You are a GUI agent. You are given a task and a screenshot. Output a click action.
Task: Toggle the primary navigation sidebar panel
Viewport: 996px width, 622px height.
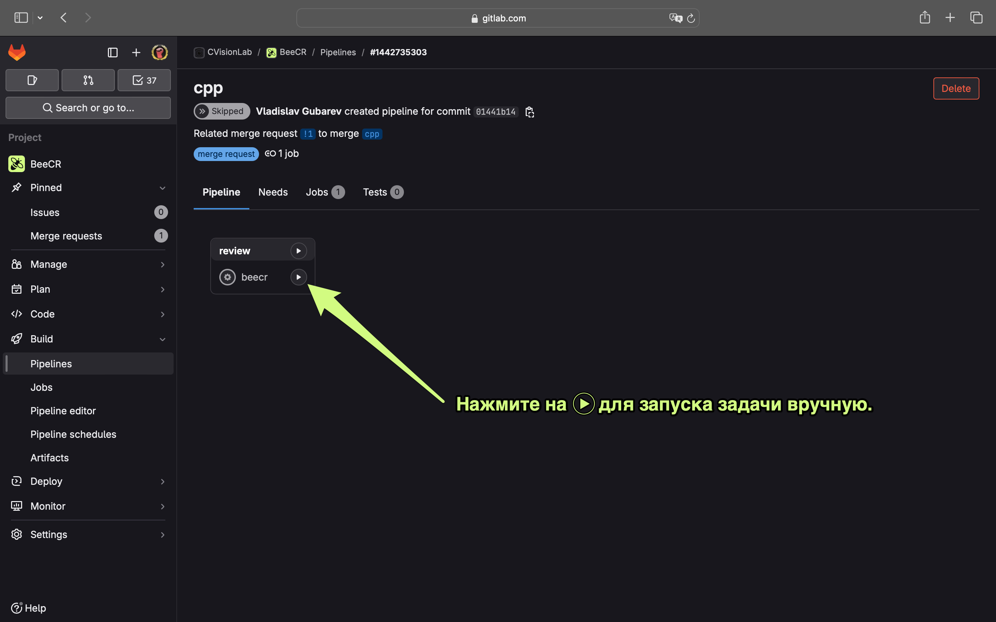point(112,52)
